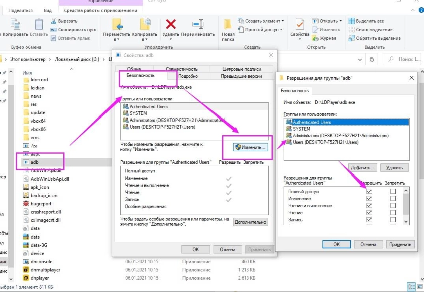Viewport: 424px width, 292px height.
Task: Open Properties (Свойства) ribbon icon
Action: (x=300, y=25)
